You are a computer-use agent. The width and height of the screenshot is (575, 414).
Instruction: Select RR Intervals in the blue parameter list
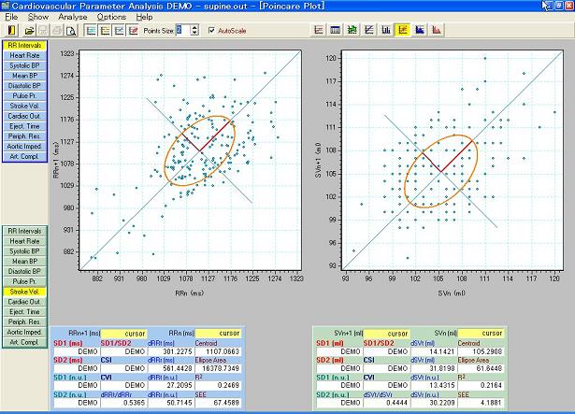click(24, 46)
